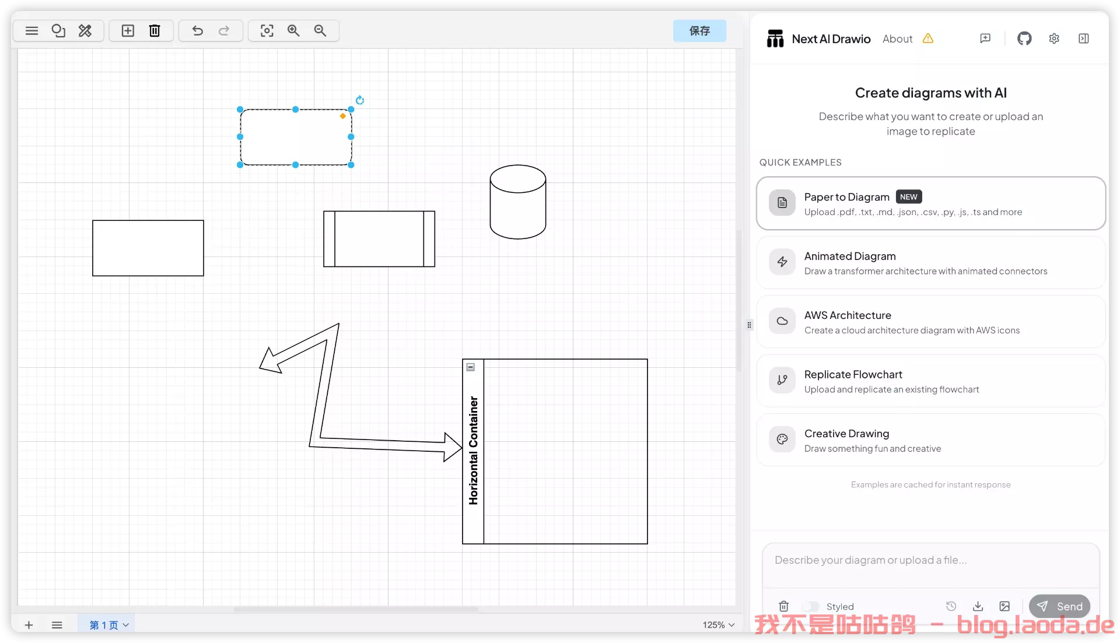Image resolution: width=1120 pixels, height=643 pixels.
Task: Click the shapes panel icon
Action: pos(58,31)
